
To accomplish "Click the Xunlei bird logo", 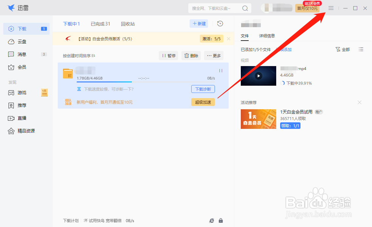I will pyautogui.click(x=11, y=8).
